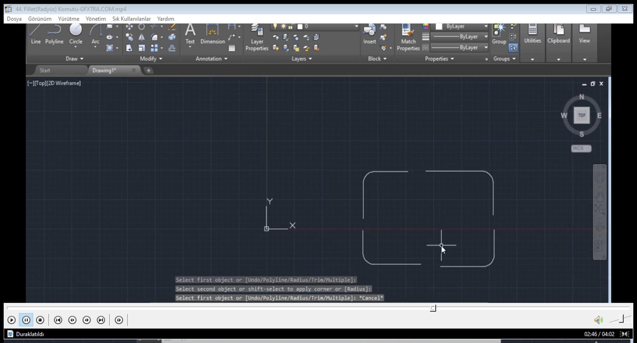
Task: Click the Text annotation tool
Action: click(190, 34)
